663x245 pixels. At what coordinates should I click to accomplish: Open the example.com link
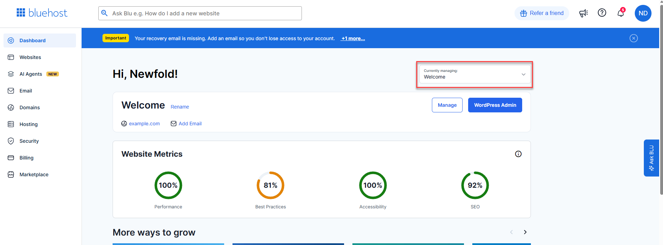click(144, 124)
